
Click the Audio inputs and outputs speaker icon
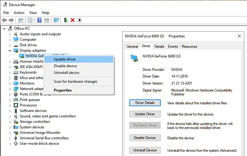16,34
